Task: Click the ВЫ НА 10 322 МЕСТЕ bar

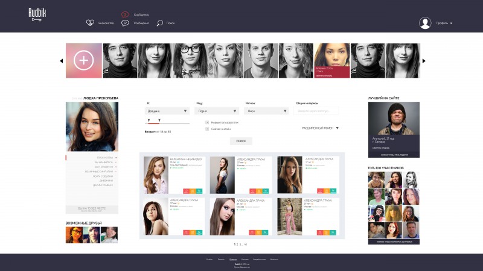Action: pos(92,209)
